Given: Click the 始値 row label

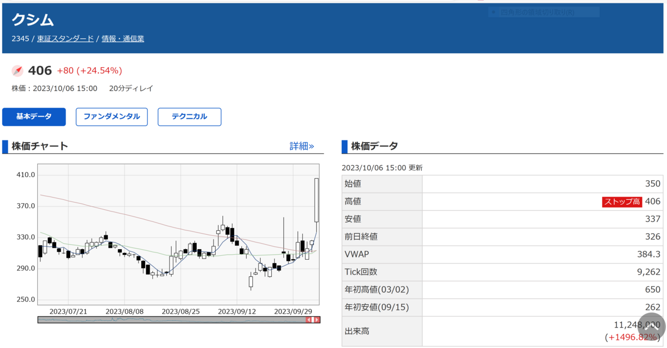Looking at the screenshot, I should point(353,184).
